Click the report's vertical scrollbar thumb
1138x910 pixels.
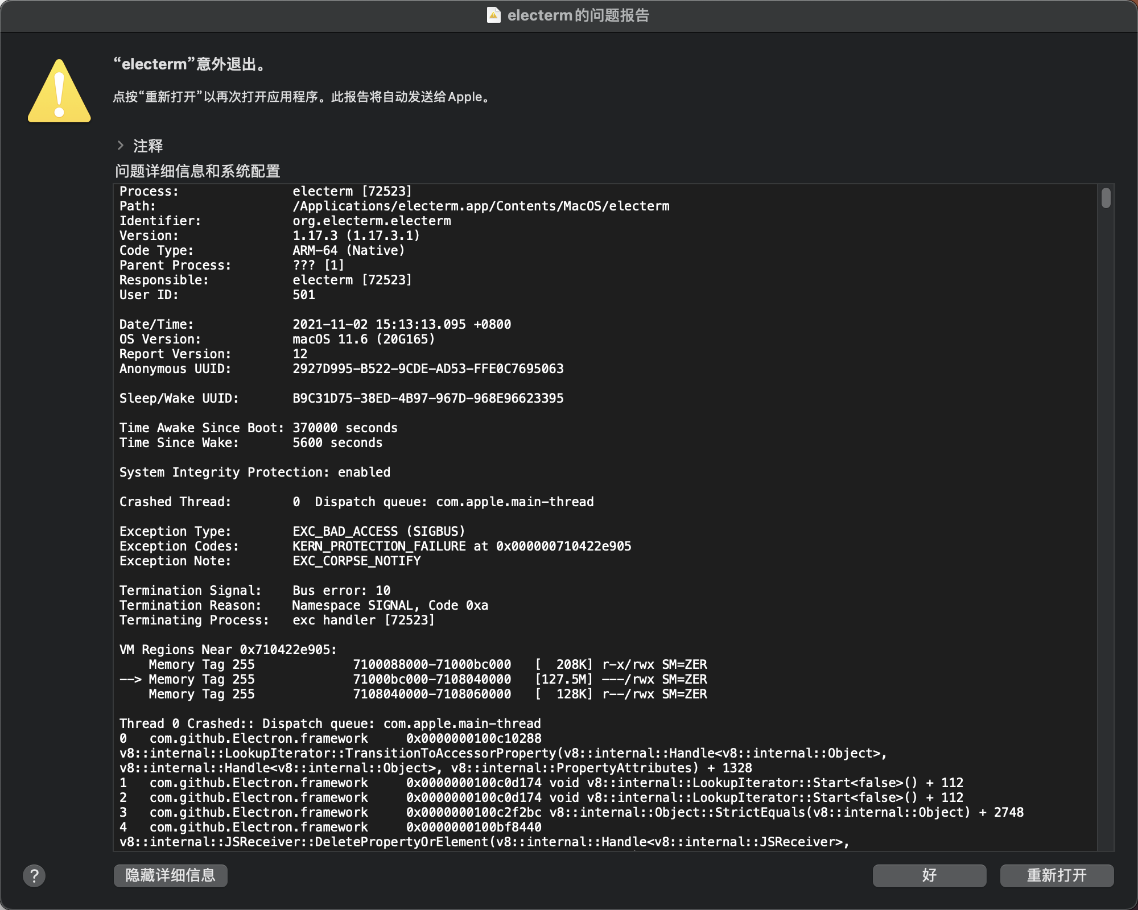[1106, 198]
